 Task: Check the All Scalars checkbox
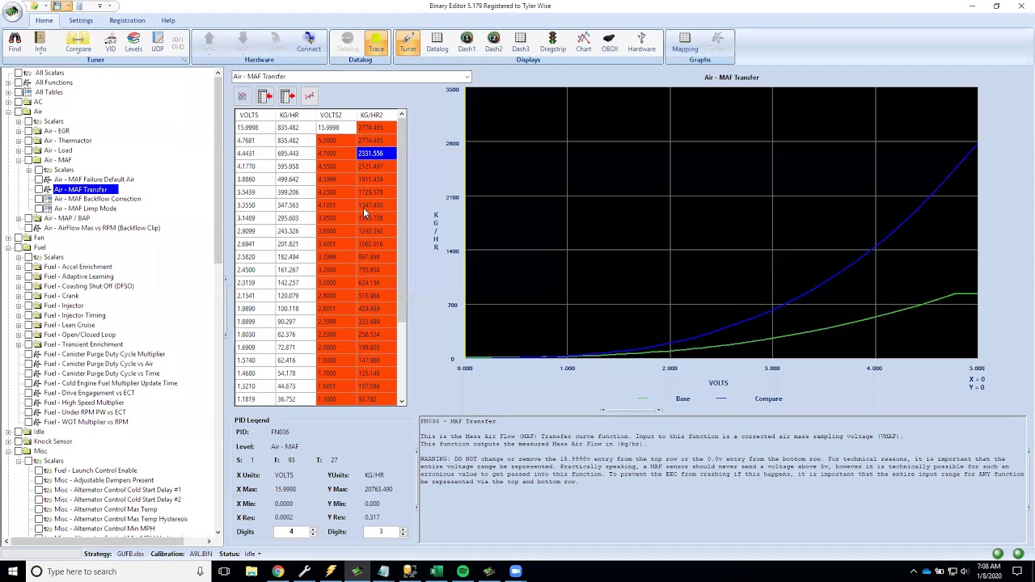[x=18, y=73]
